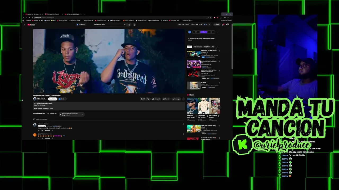
Task: Open YouTube notifications bell
Action: [223, 25]
